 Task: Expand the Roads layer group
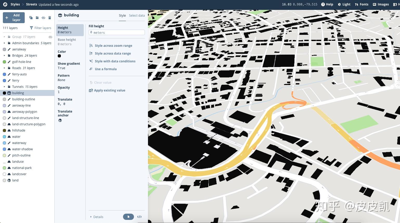[4, 68]
